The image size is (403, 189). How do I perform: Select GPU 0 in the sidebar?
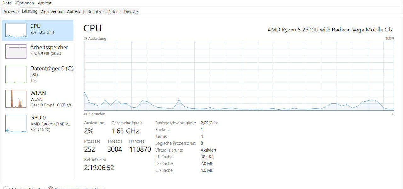point(37,123)
